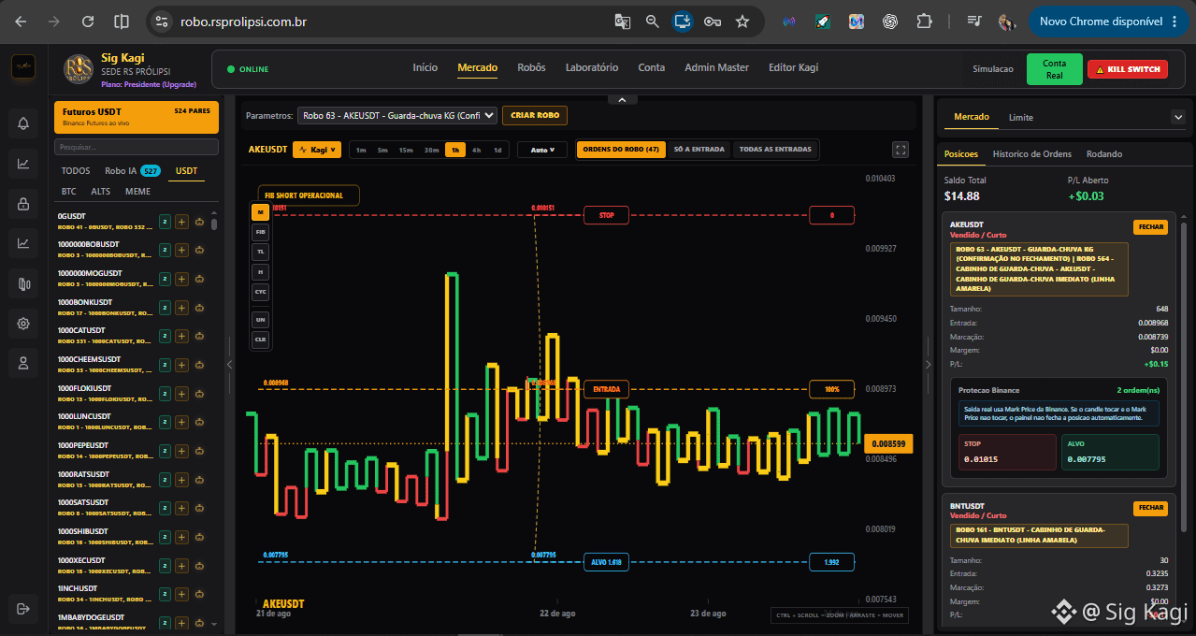Select the 30m timeframe
This screenshot has height=636, width=1196.
pos(431,150)
